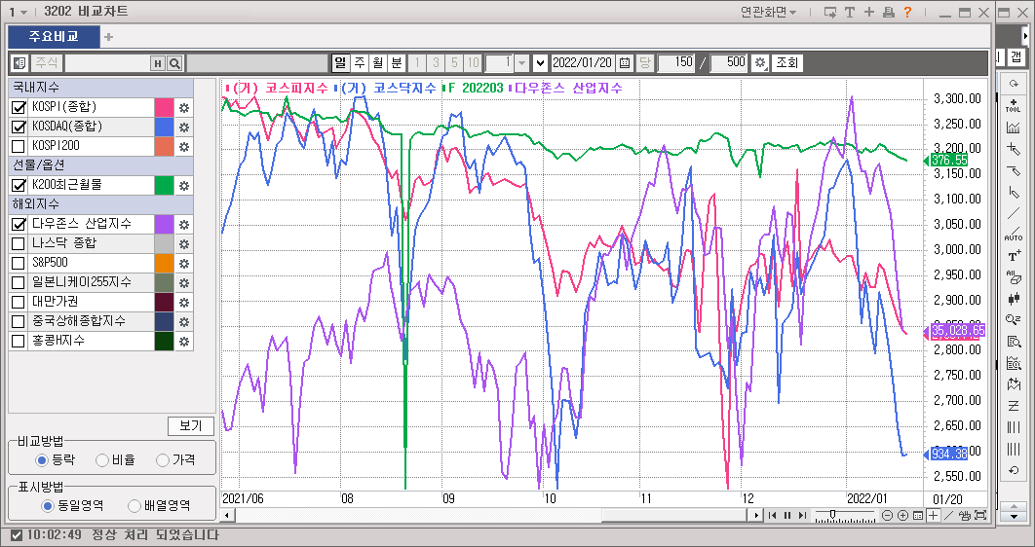Click chart settings gear beside 조회

760,63
